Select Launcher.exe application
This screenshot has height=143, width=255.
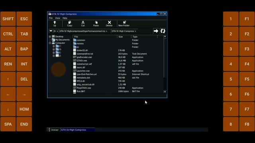coord(83,71)
